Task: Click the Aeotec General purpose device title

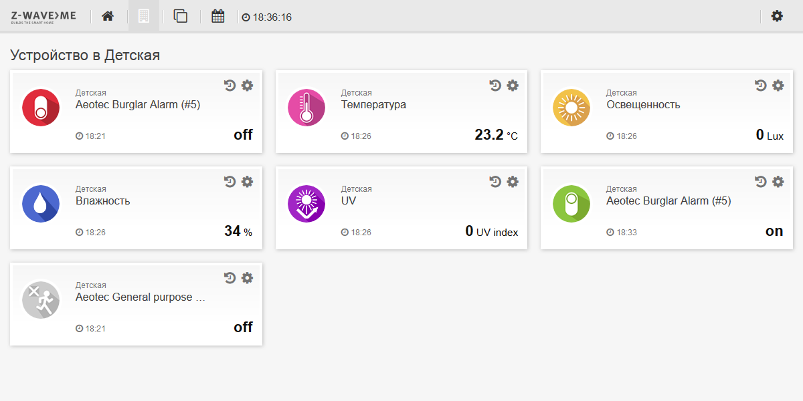Action: point(141,297)
